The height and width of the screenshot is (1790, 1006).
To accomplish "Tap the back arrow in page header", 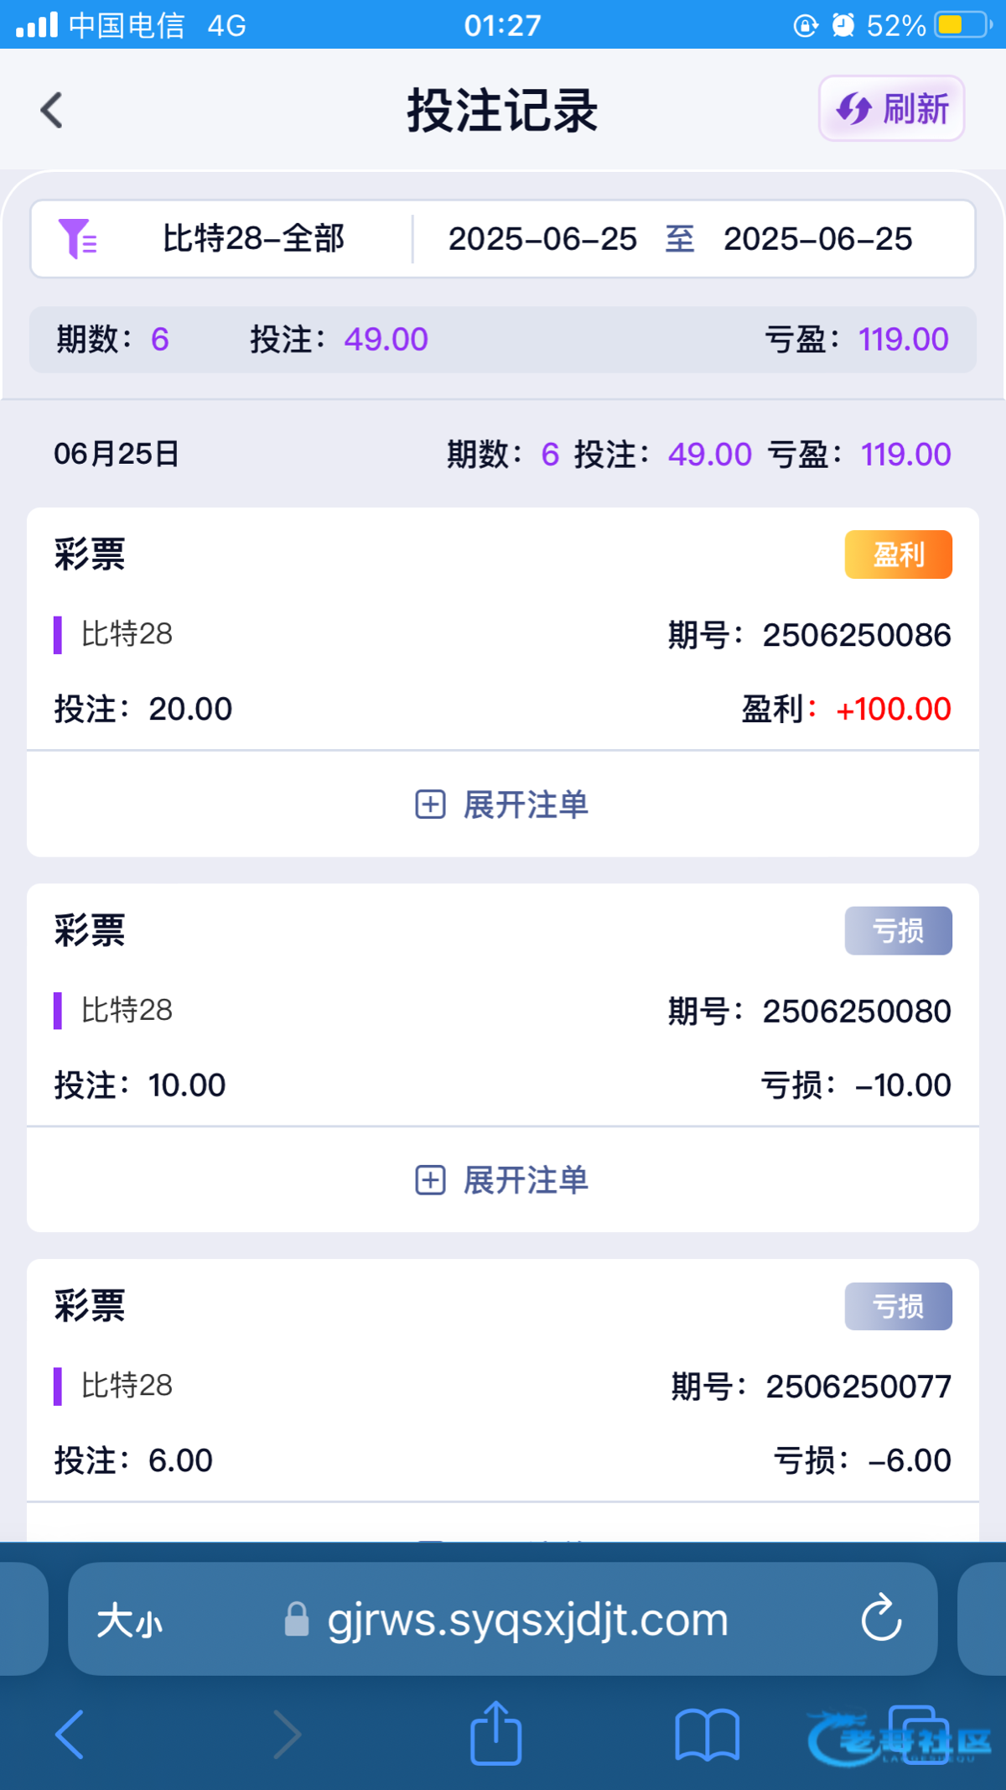I will pyautogui.click(x=52, y=110).
